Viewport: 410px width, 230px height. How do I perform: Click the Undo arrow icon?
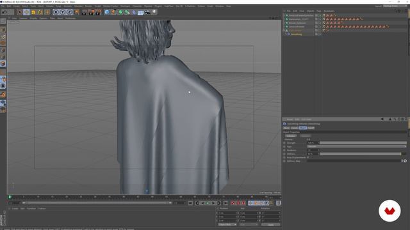click(4, 12)
